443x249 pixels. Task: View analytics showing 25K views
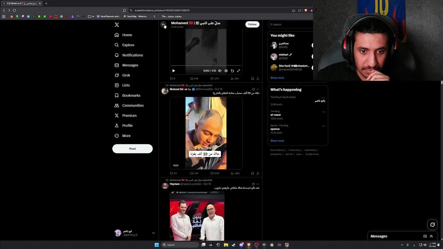[235, 79]
